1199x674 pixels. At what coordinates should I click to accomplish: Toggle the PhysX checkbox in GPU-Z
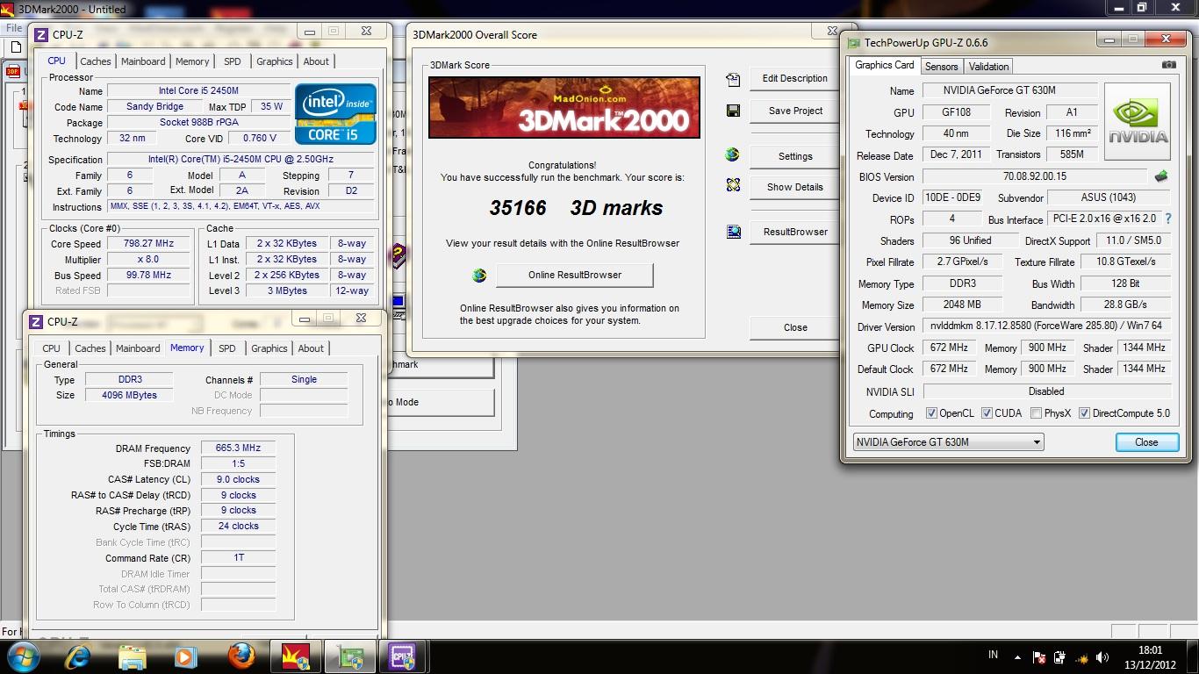[x=1036, y=413]
